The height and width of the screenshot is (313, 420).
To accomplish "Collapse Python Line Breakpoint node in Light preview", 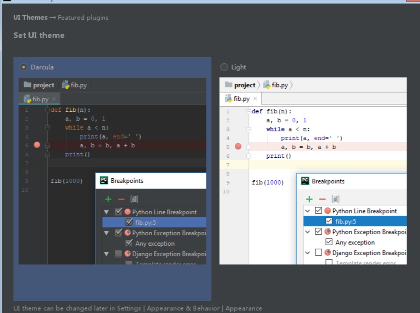I will point(308,211).
